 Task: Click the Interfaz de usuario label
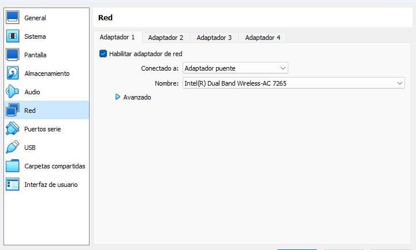[x=51, y=185]
